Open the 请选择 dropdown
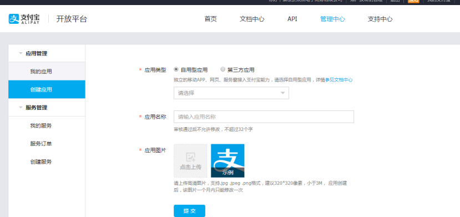The image size is (460, 217). point(231,93)
